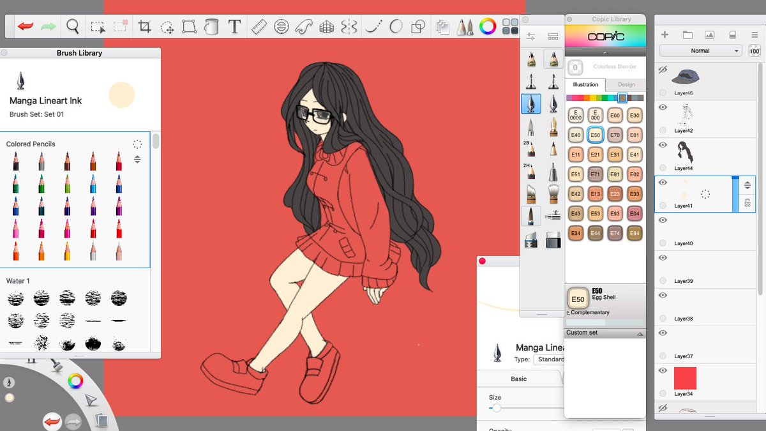This screenshot has width=766, height=431.
Task: Pick the airbrush in brush palette
Action: pyautogui.click(x=553, y=216)
